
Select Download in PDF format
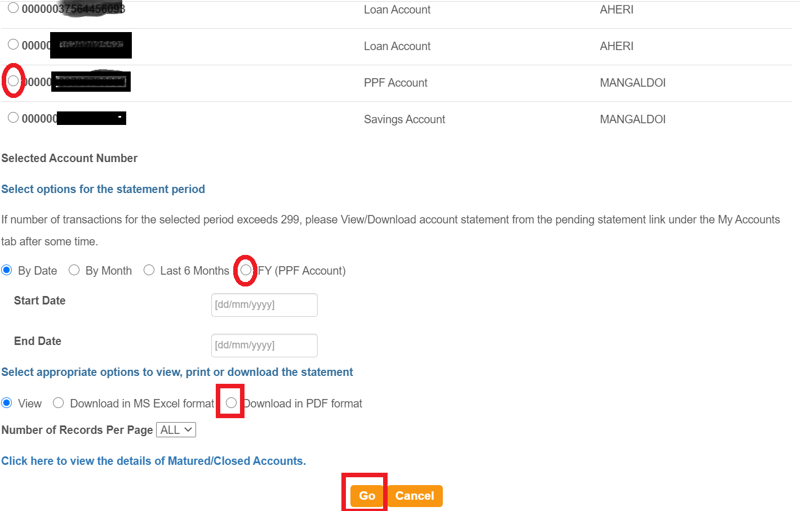(230, 403)
